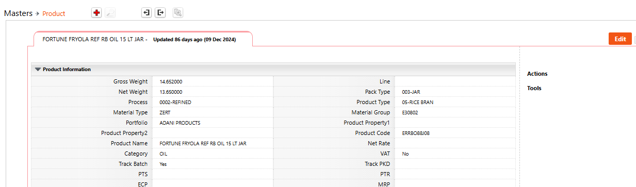Click the VAT value No
This screenshot has width=636, height=187.
click(x=405, y=154)
